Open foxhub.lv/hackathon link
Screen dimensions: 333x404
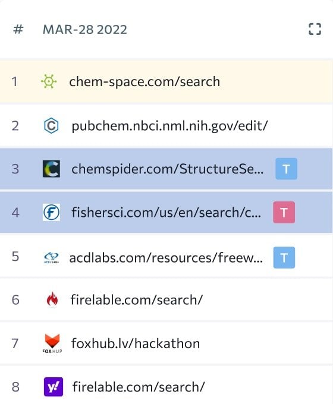pos(136,343)
